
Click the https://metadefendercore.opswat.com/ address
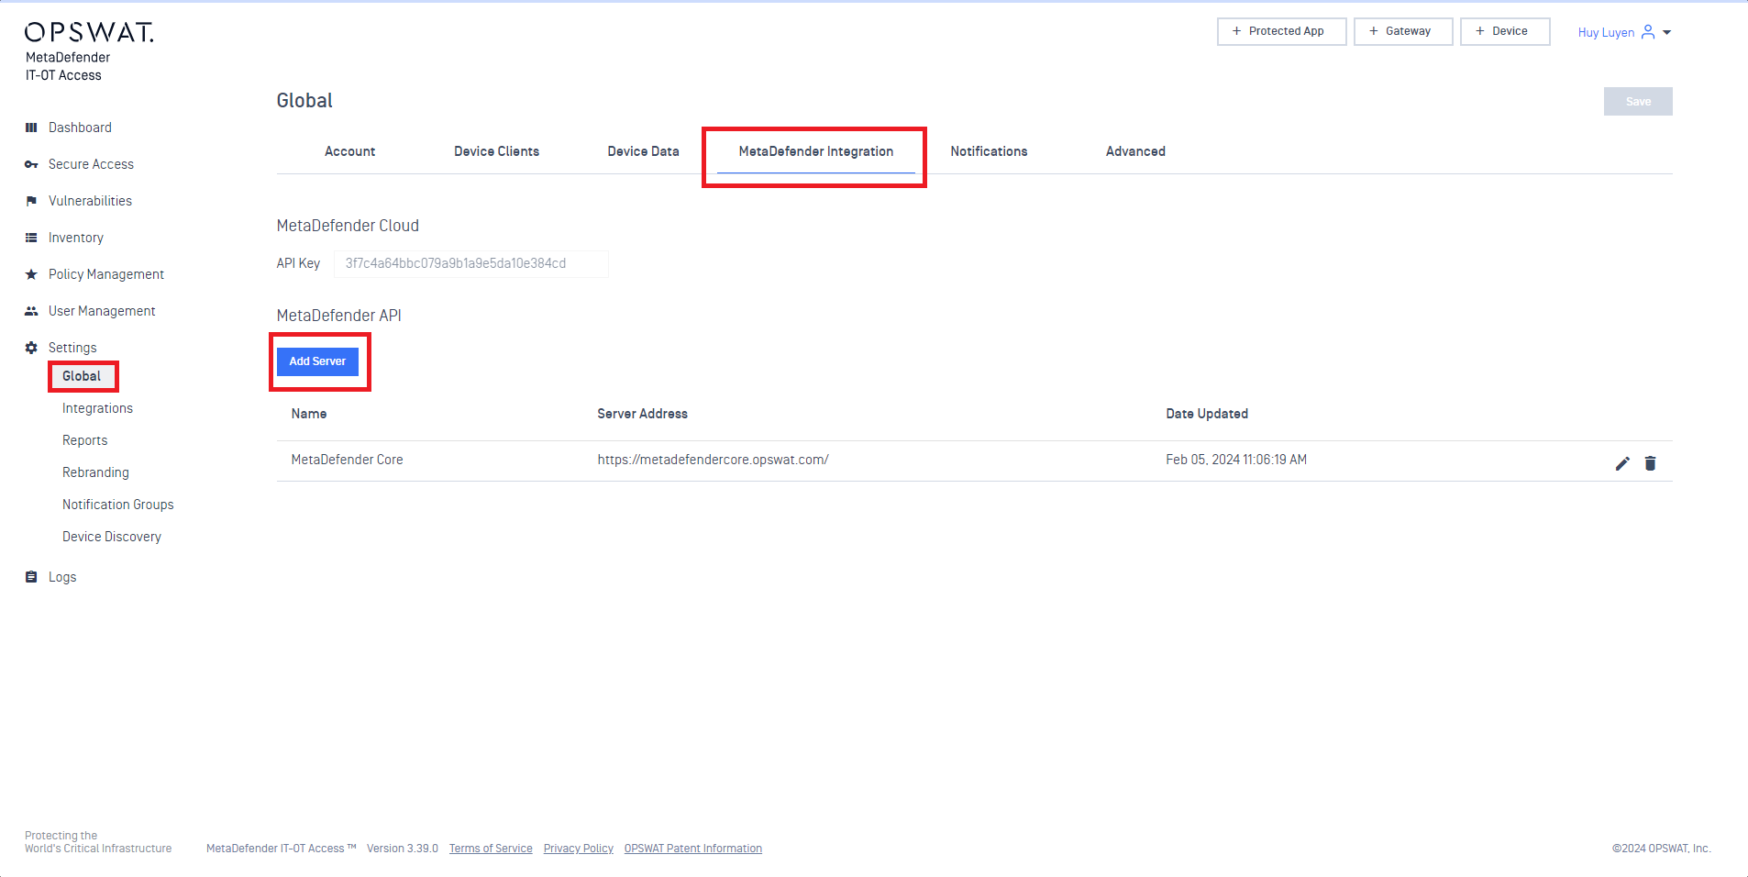tap(713, 460)
